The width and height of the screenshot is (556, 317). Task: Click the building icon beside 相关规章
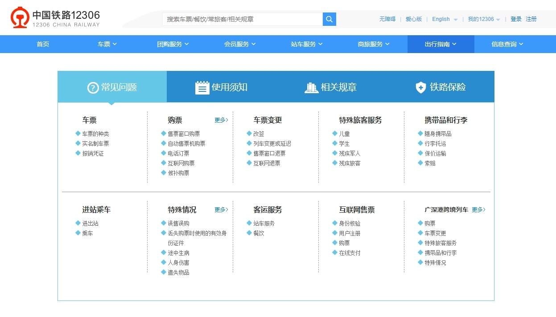pyautogui.click(x=312, y=87)
